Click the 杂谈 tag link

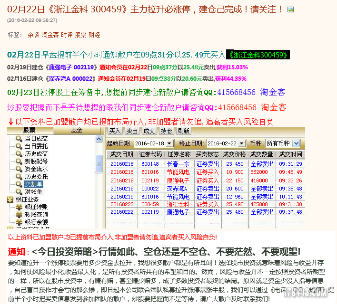pos(34,35)
